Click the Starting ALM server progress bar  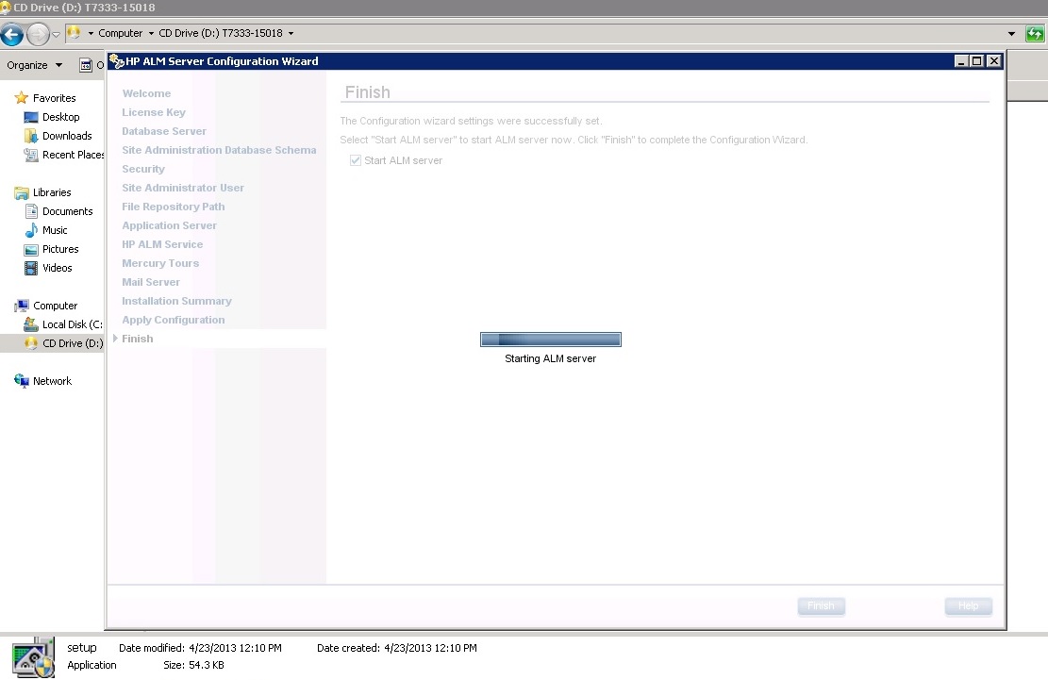[x=551, y=340]
